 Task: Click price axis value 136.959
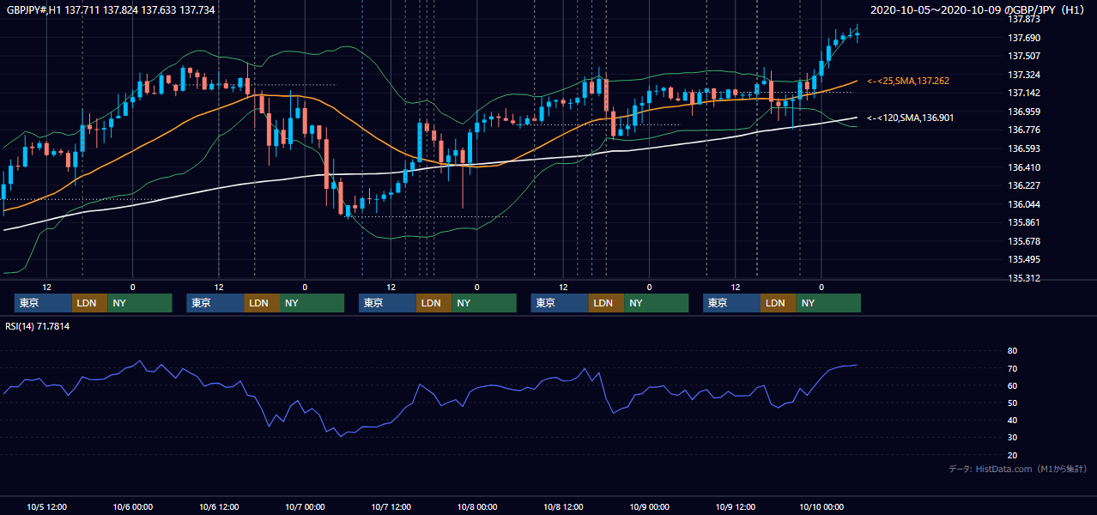(x=1024, y=112)
